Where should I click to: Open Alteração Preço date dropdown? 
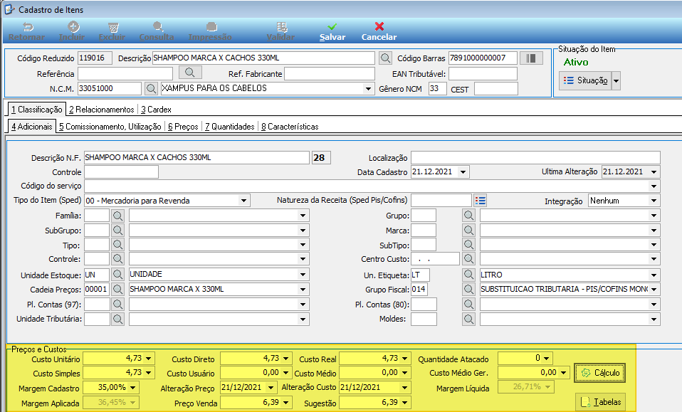[271, 387]
